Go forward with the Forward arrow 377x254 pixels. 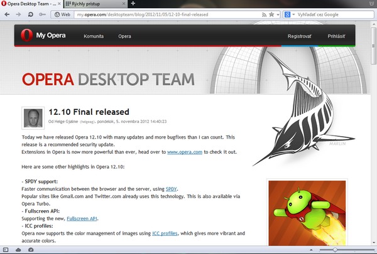point(18,14)
